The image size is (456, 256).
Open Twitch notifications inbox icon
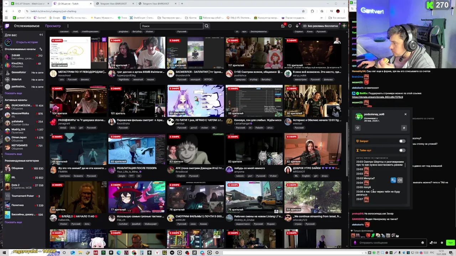[x=283, y=26]
